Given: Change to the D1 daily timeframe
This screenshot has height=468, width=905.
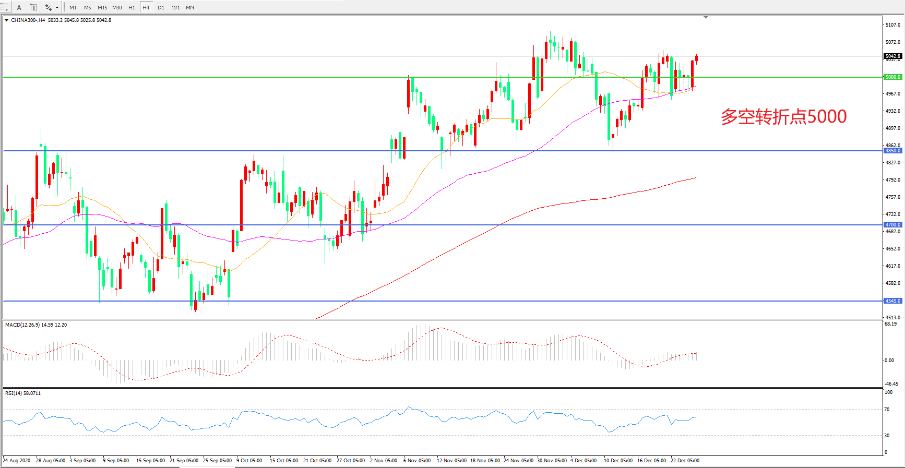Looking at the screenshot, I should [161, 7].
